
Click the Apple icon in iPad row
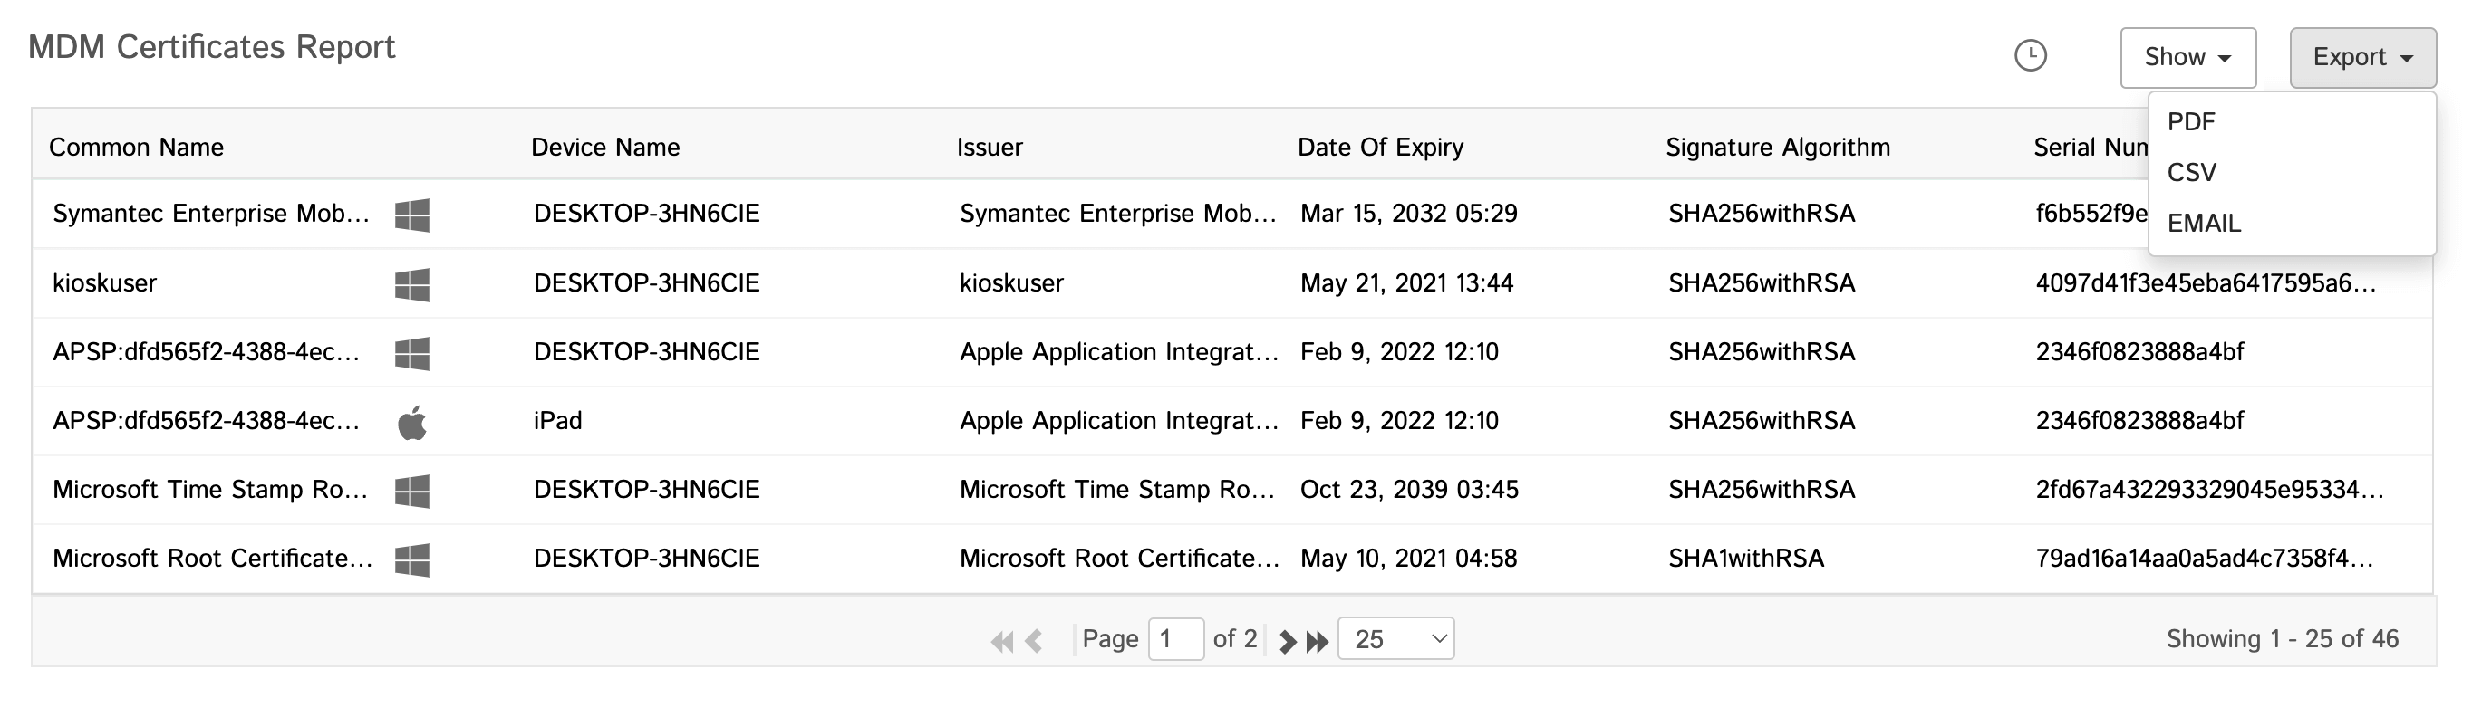point(411,422)
